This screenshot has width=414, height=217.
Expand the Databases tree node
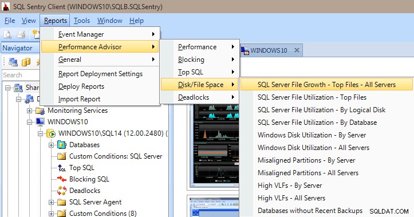tap(51, 145)
